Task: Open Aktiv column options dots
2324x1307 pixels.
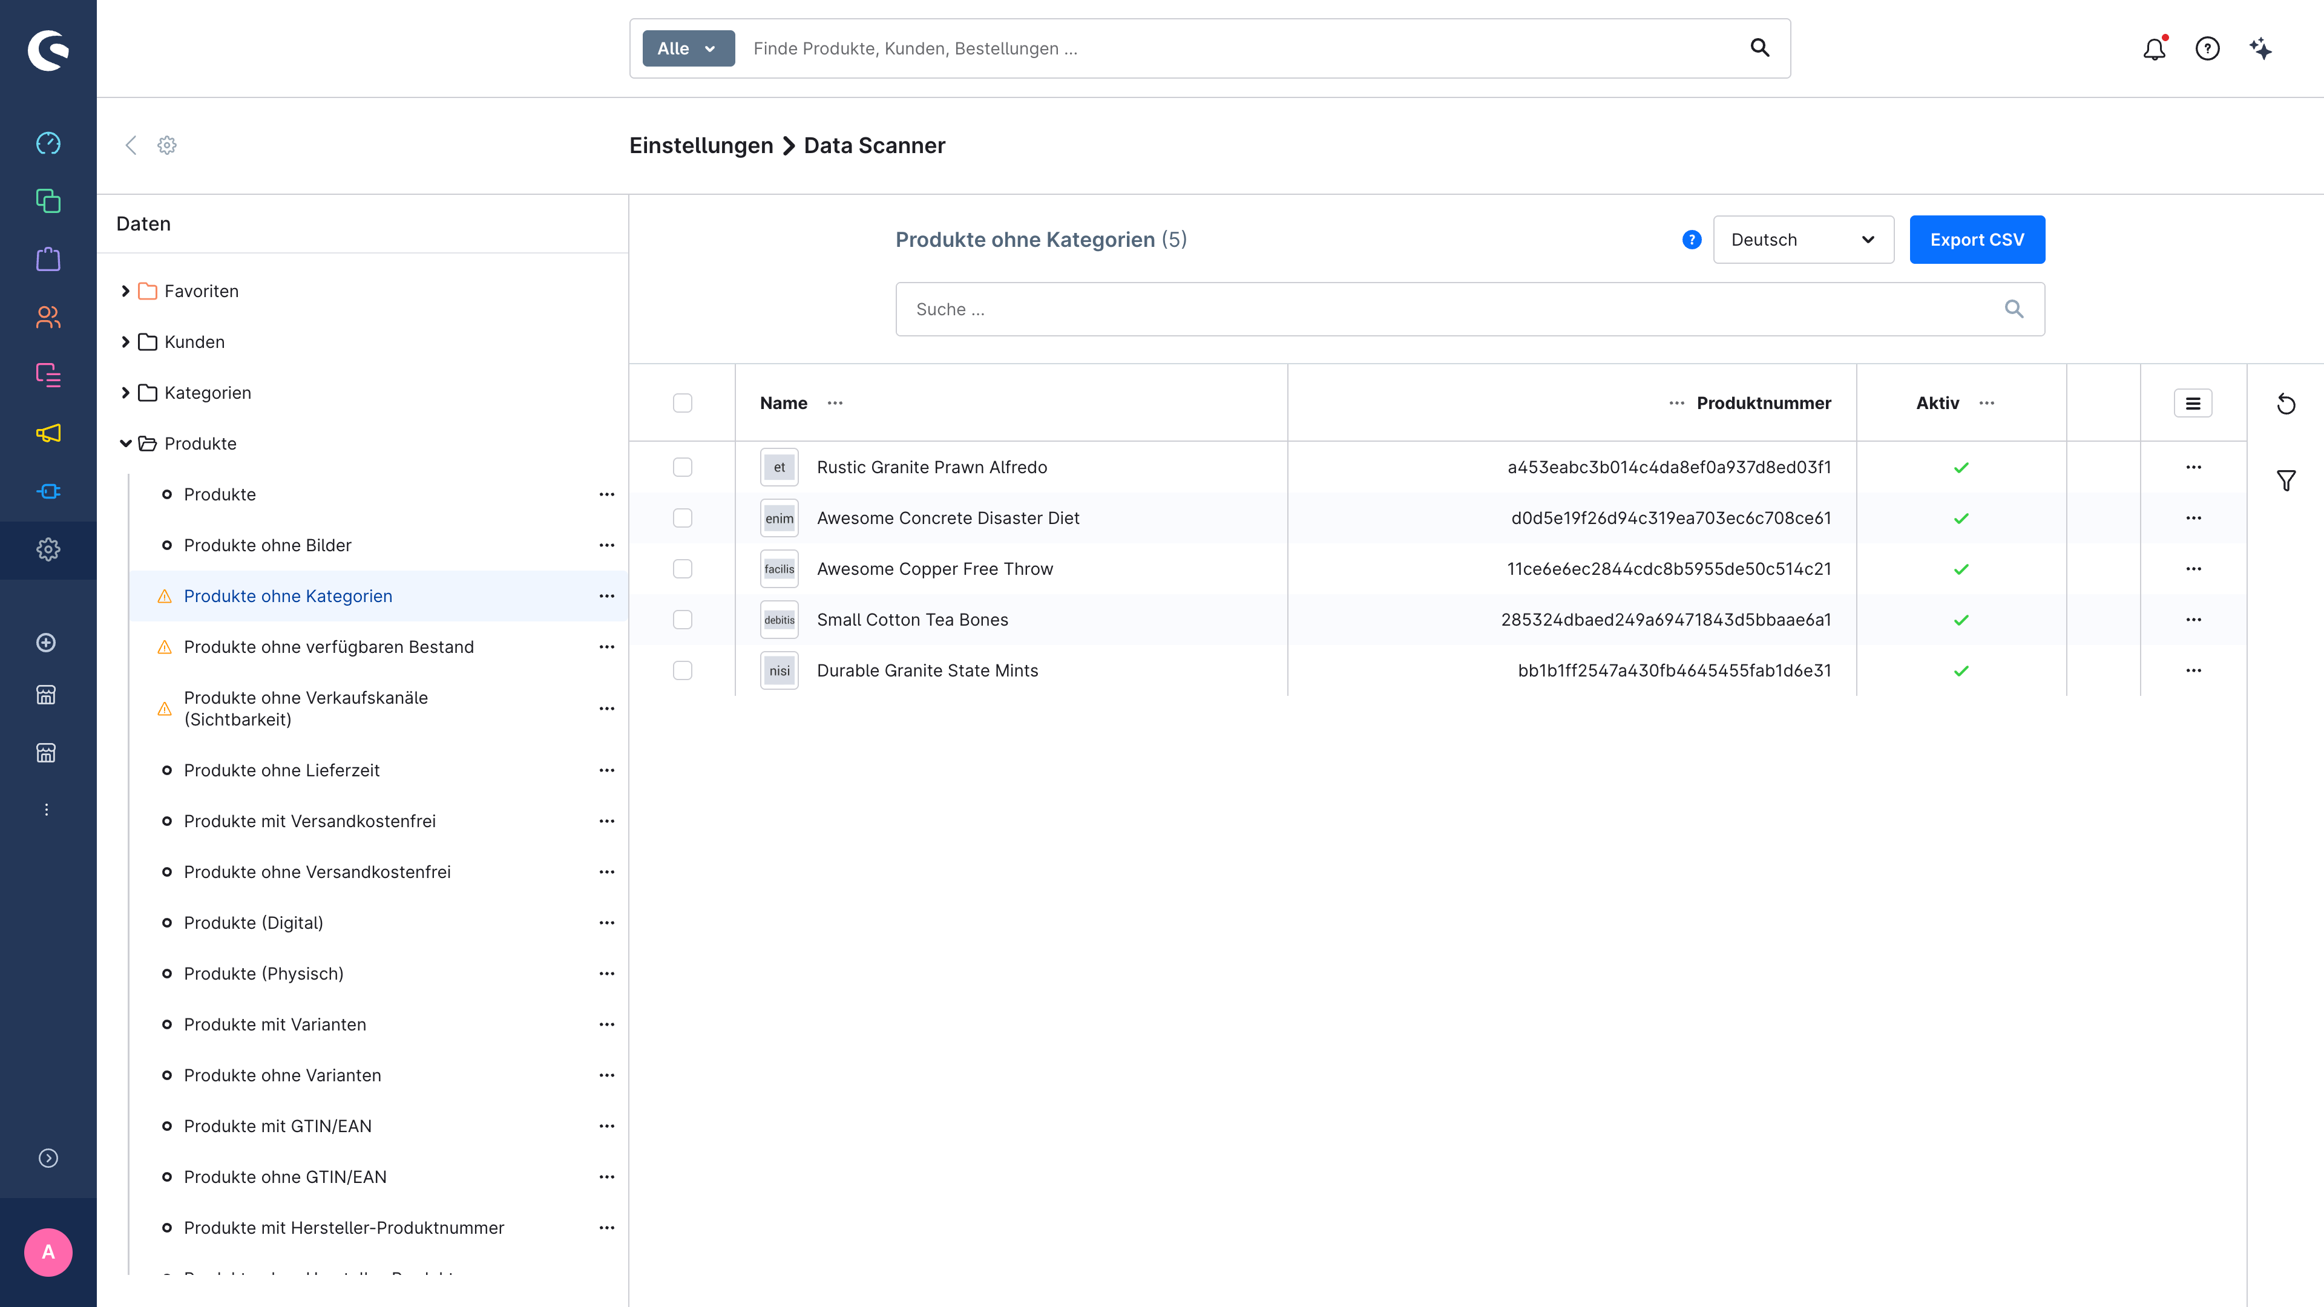Action: click(x=1986, y=403)
